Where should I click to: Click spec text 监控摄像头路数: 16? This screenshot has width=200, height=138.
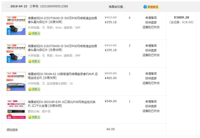pos(60,84)
